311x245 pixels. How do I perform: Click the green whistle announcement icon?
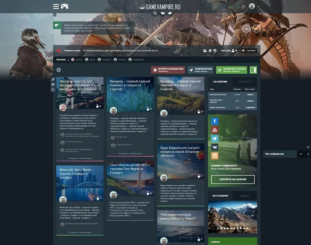pos(57,25)
